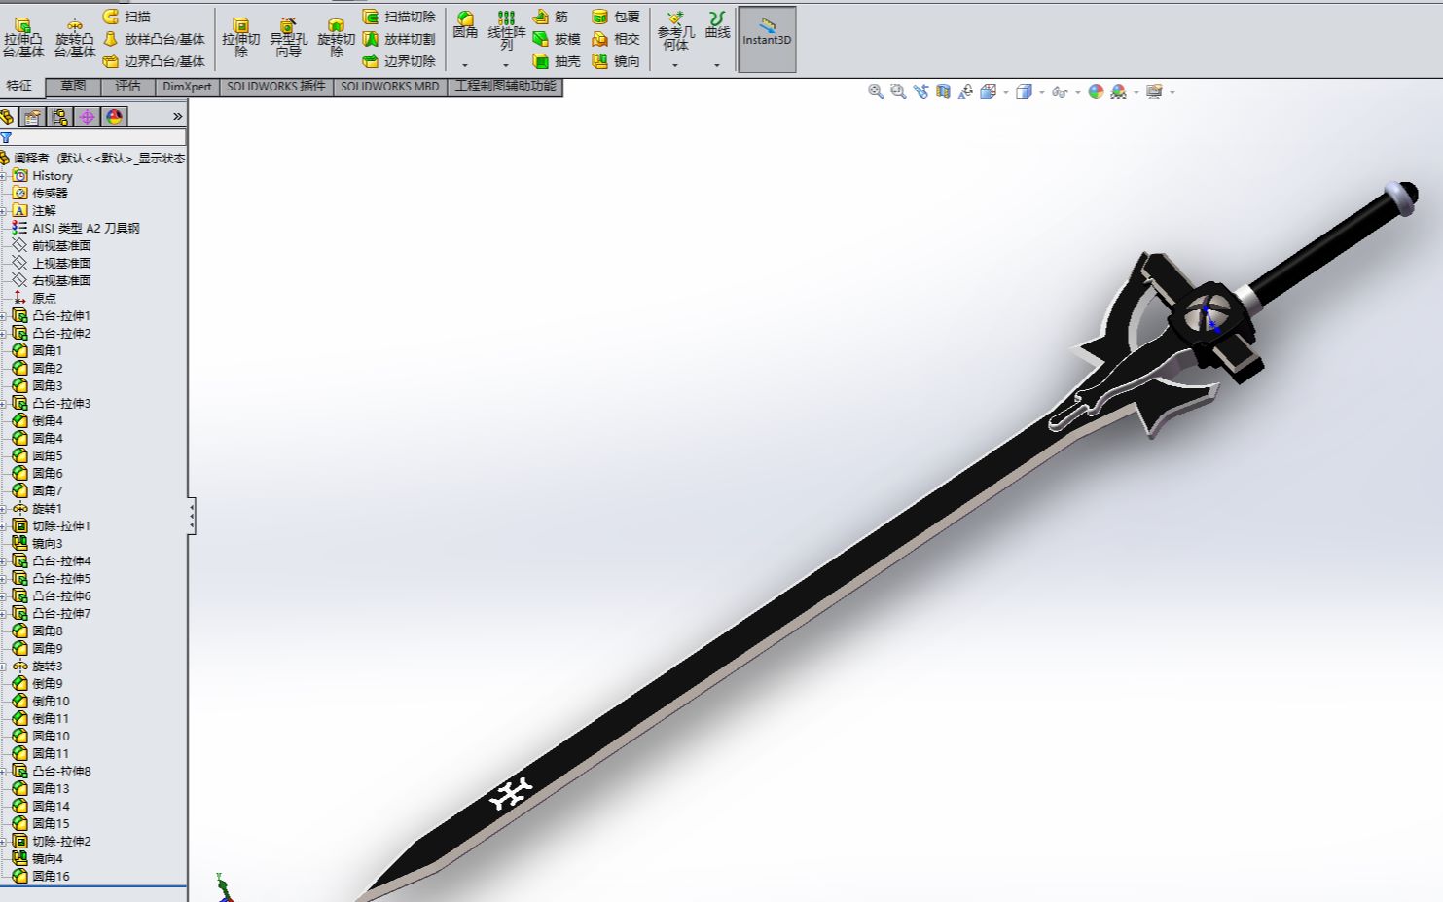Open the Display Style dropdown arrow
Viewport: 1443px width, 902px height.
point(1042,92)
